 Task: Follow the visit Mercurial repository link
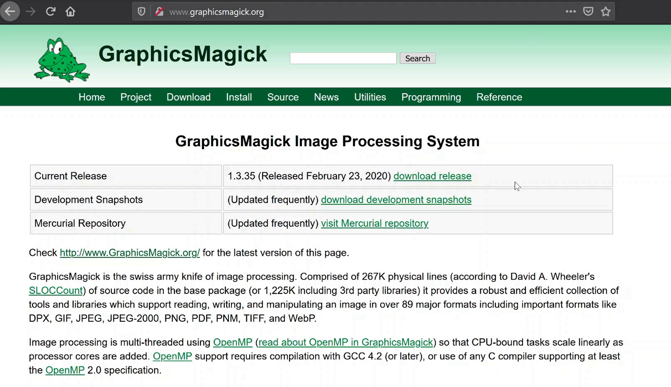[x=374, y=223]
